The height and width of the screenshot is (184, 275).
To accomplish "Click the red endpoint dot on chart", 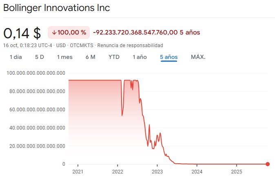I will [268, 164].
